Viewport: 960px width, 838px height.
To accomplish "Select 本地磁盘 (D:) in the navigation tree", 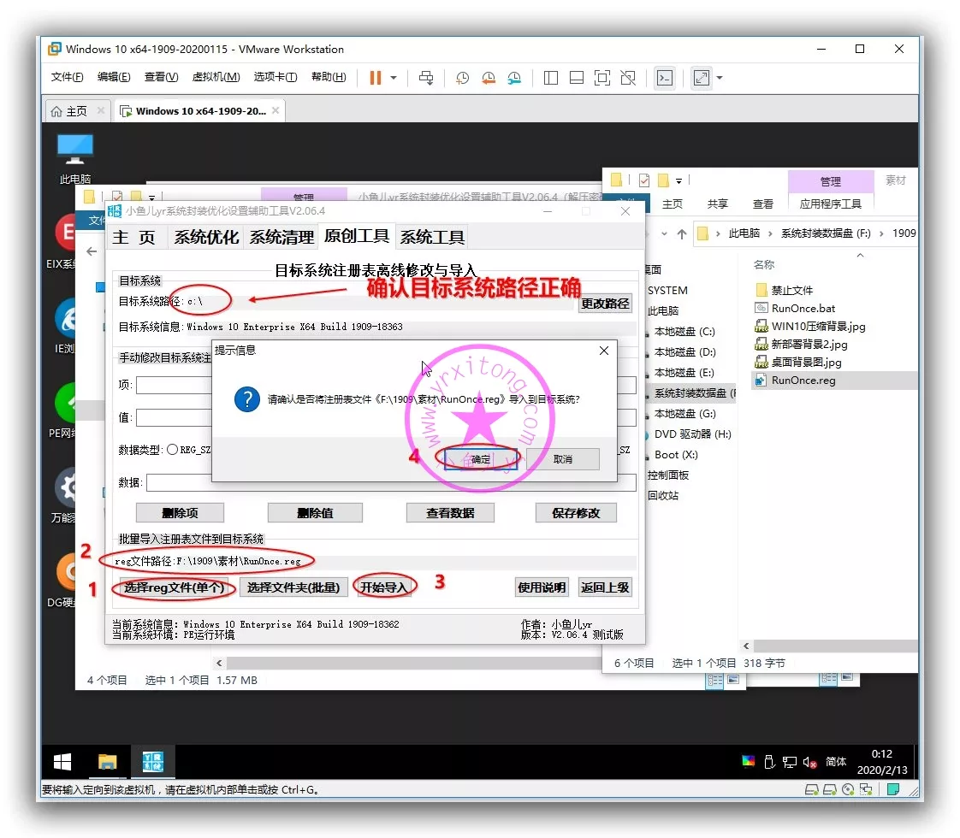I will [684, 352].
